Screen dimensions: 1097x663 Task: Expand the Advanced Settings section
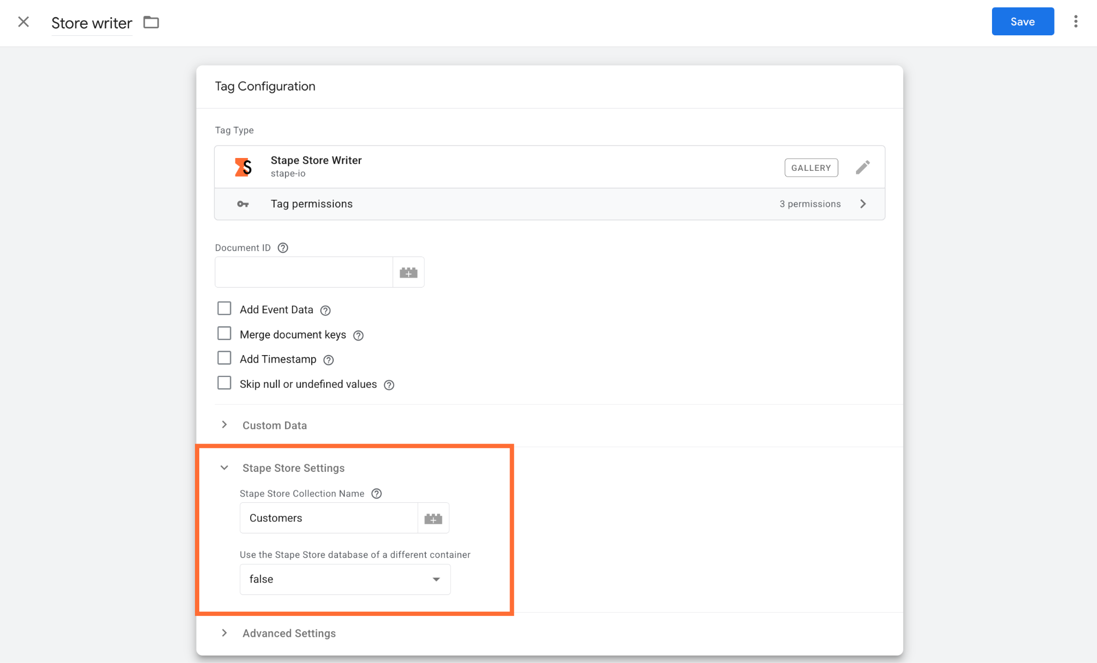pos(289,633)
